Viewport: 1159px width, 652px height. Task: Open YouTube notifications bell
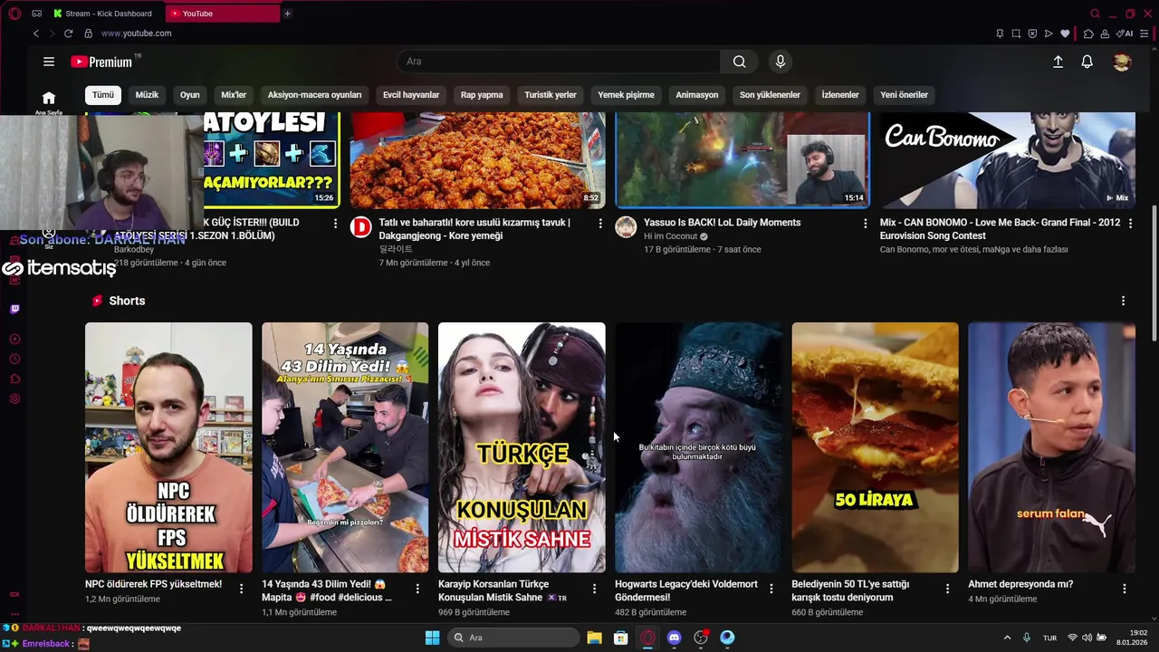[1087, 62]
